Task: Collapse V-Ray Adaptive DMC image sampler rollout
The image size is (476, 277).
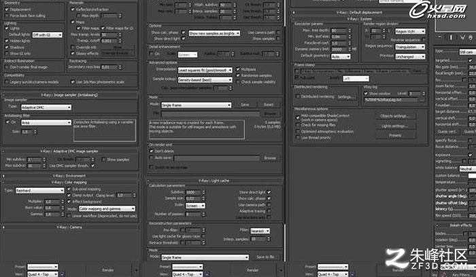Action: (x=69, y=151)
